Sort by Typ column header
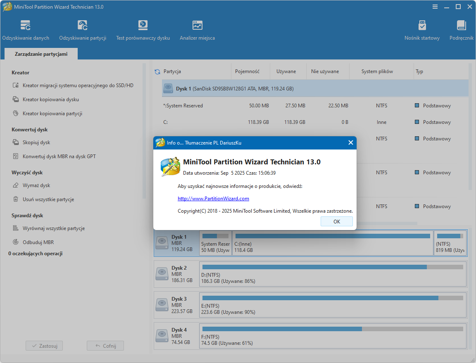 coord(419,71)
